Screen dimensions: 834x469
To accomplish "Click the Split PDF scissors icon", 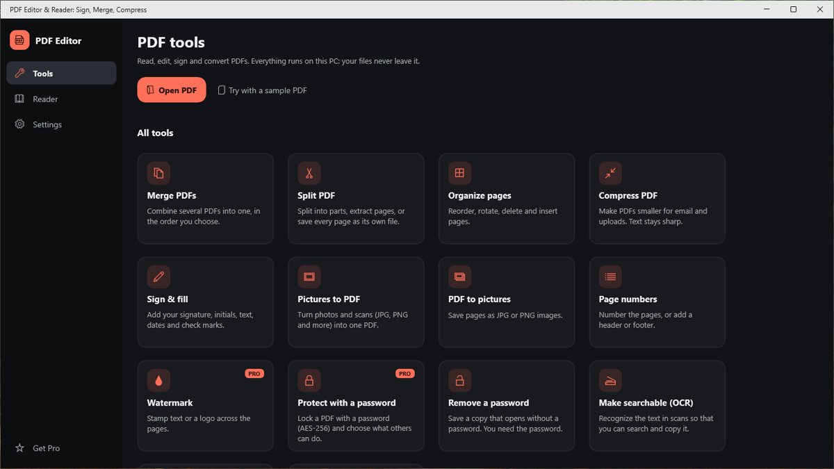I will pyautogui.click(x=309, y=173).
